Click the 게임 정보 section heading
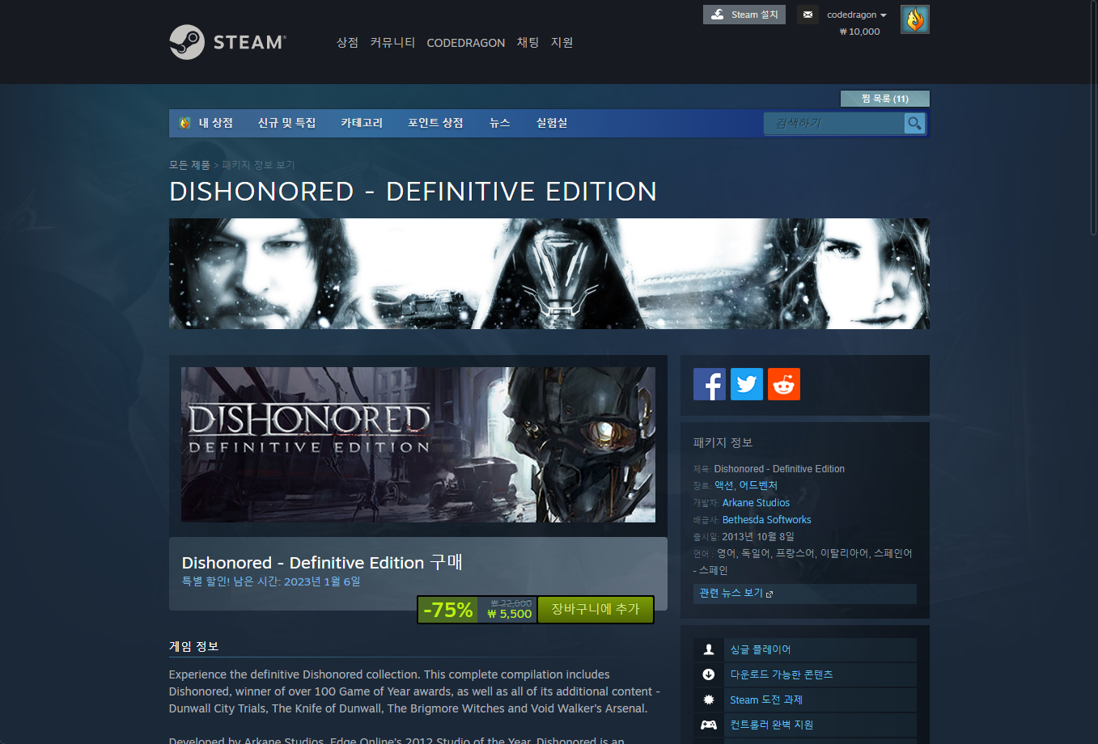 click(194, 646)
